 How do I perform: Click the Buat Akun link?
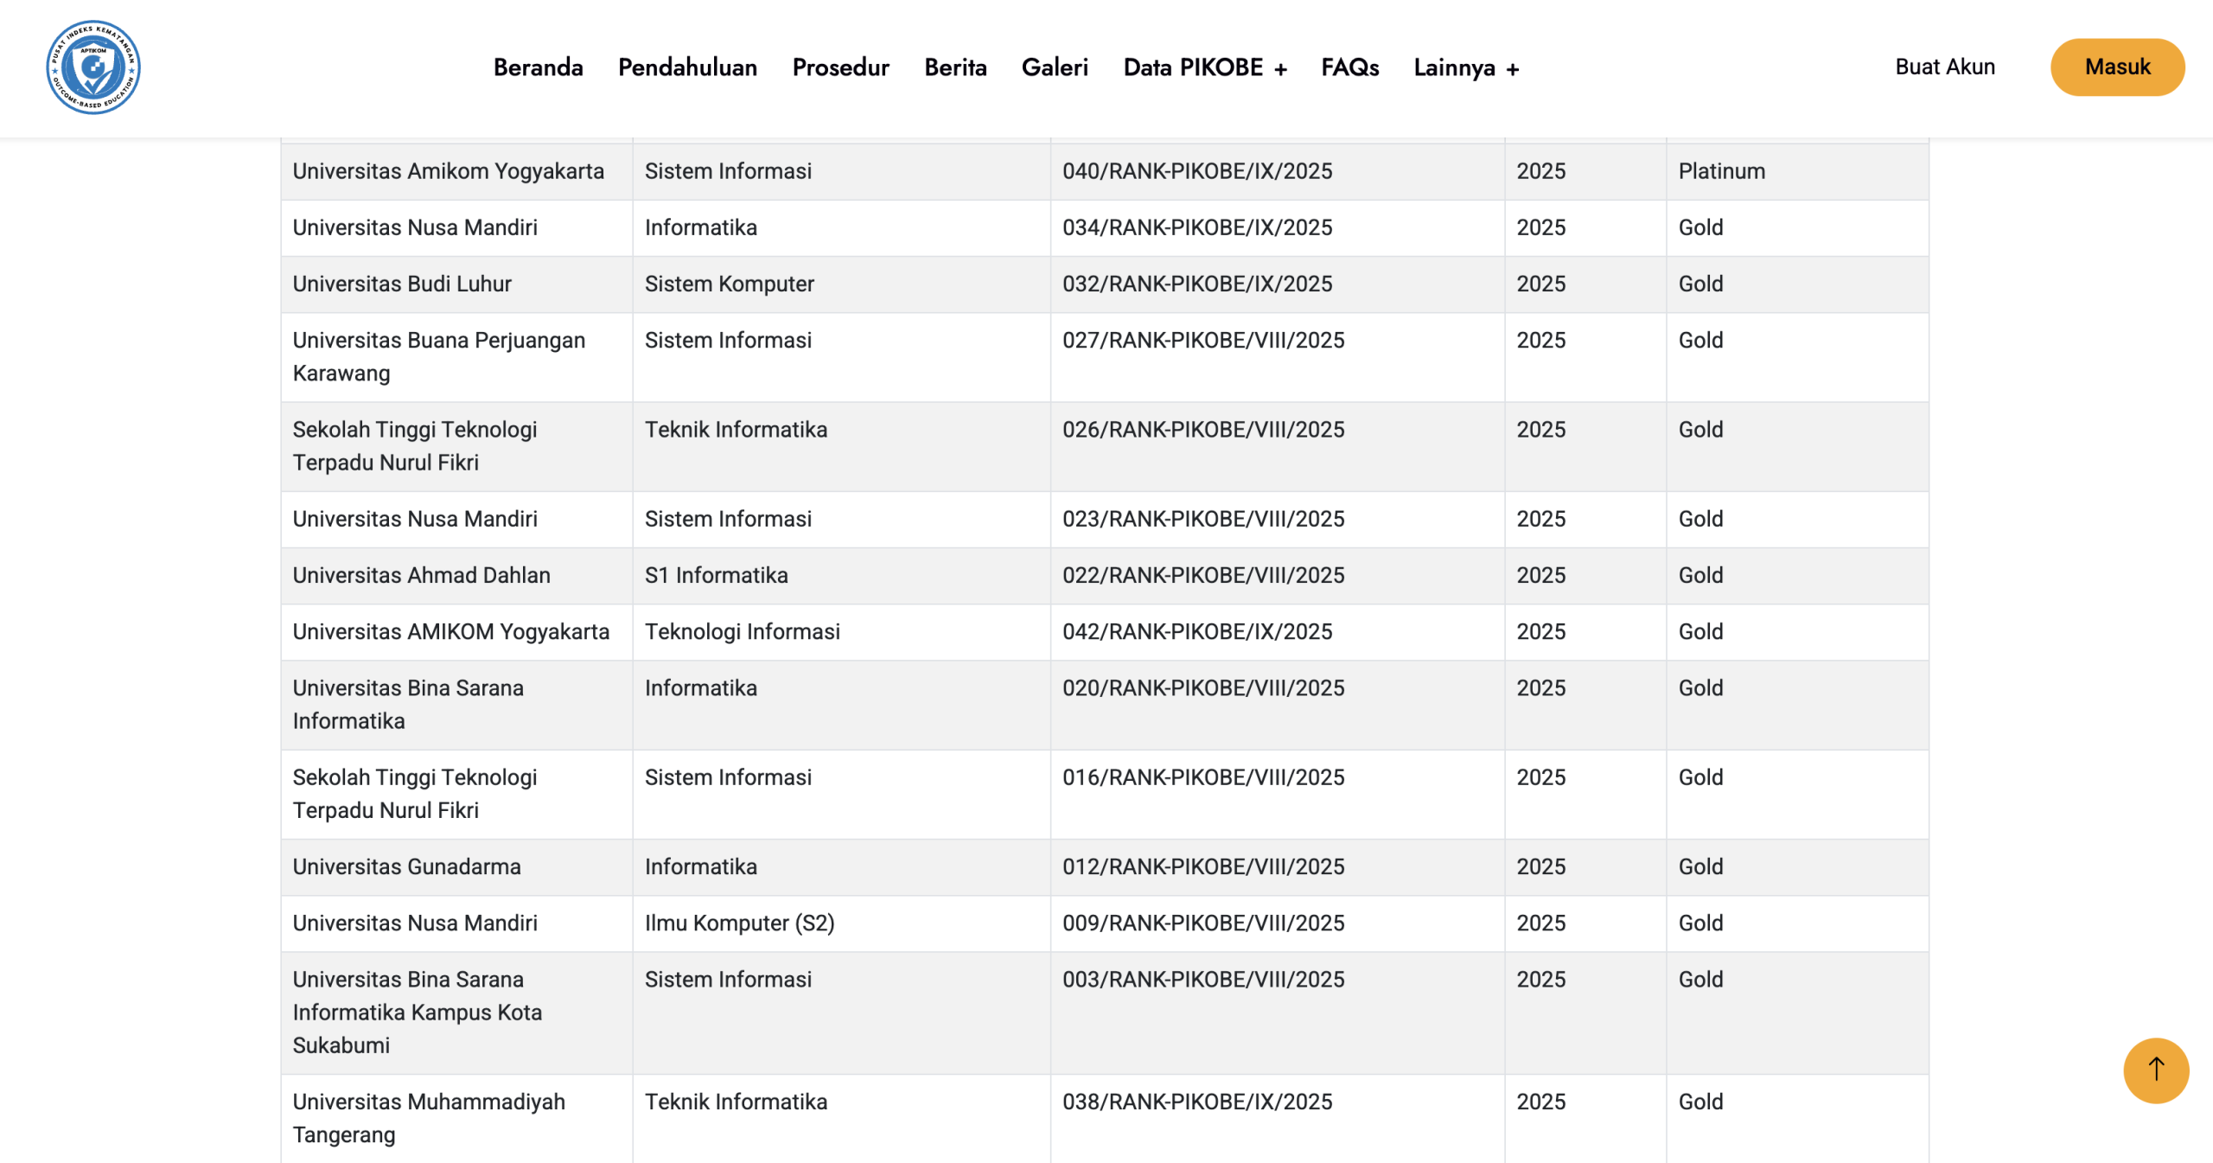point(1944,67)
